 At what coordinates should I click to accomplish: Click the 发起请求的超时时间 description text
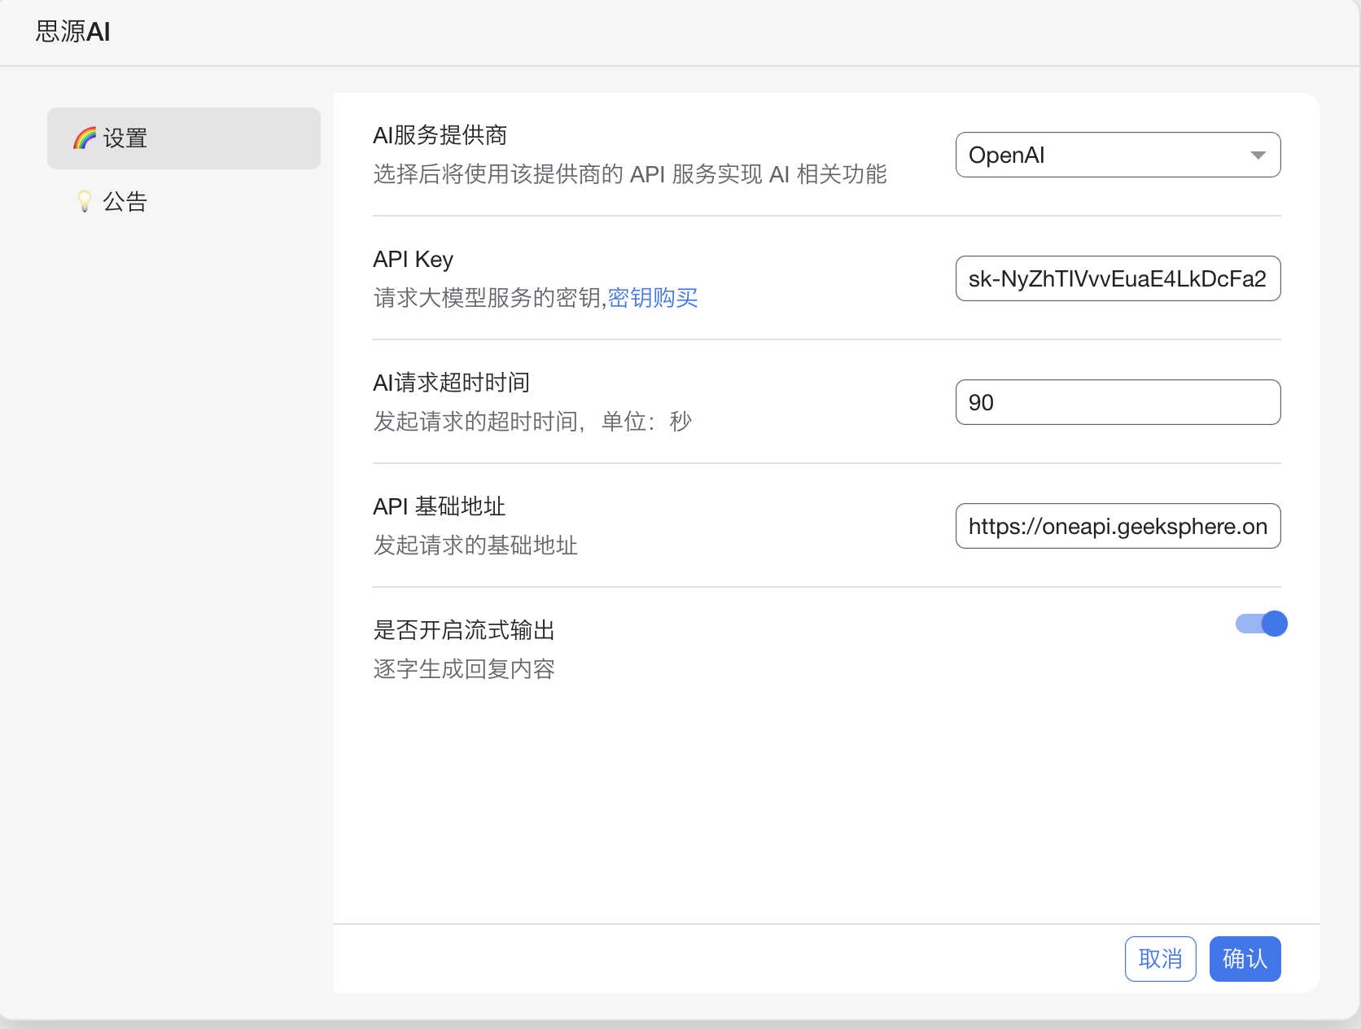pos(532,422)
